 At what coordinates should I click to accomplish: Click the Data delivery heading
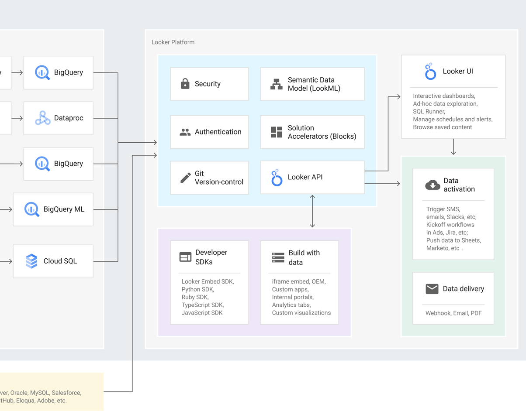[464, 289]
